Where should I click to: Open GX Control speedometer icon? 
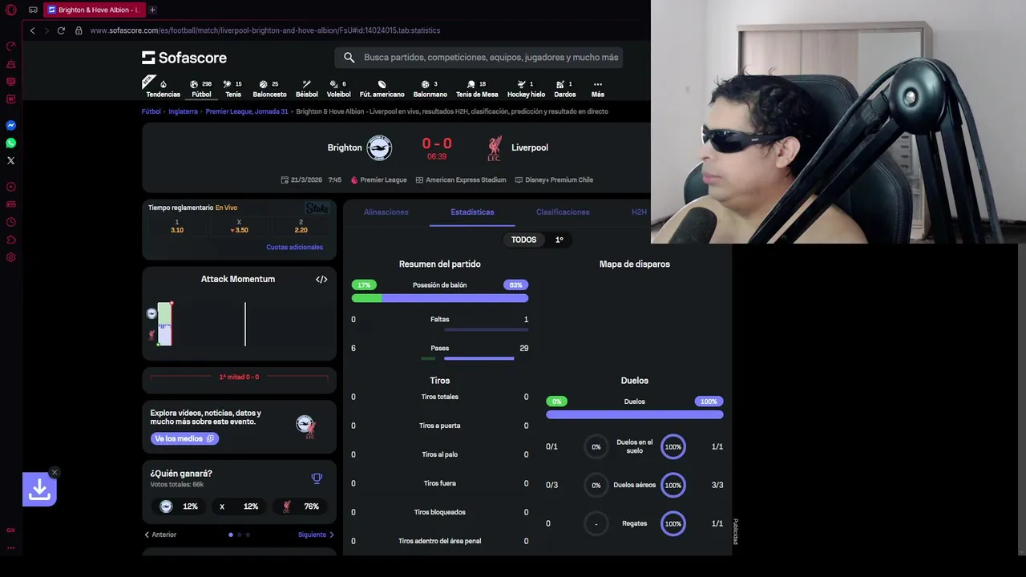pyautogui.click(x=11, y=46)
